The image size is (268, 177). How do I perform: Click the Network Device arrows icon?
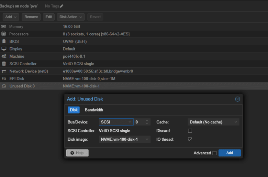click(x=4, y=71)
